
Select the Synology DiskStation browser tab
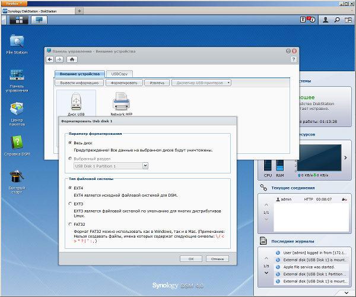click(x=38, y=11)
